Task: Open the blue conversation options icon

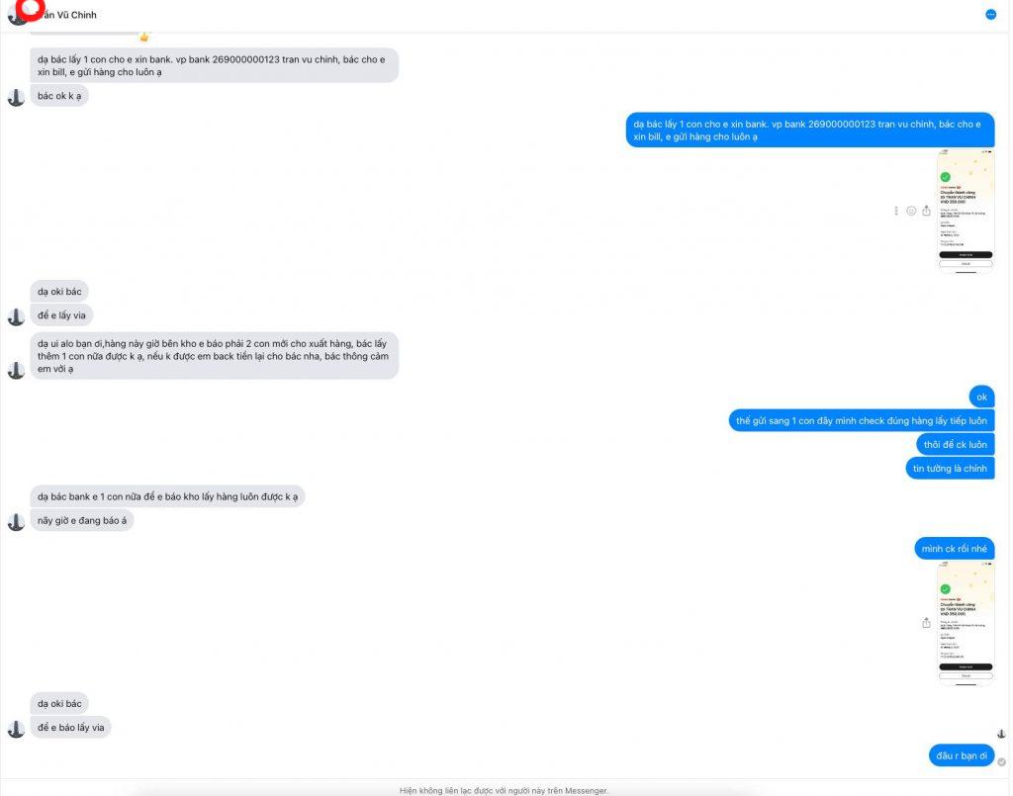Action: click(x=990, y=14)
